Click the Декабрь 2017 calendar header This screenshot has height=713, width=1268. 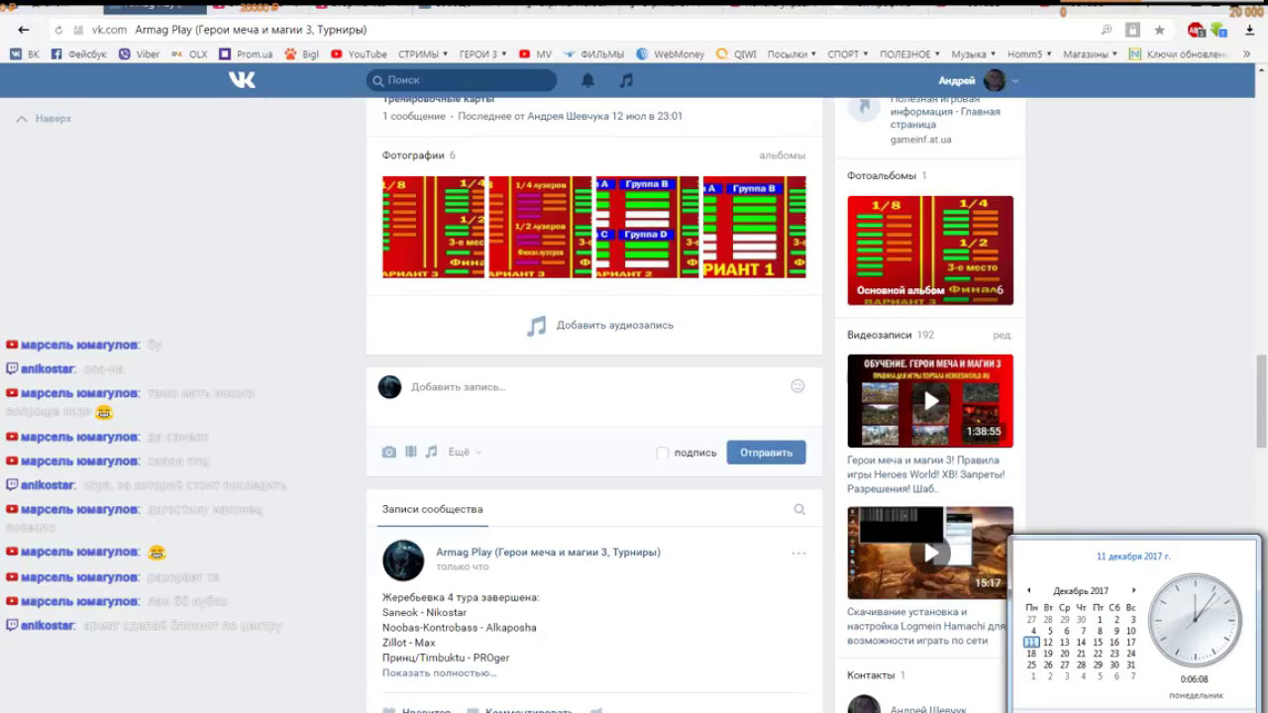1081,590
